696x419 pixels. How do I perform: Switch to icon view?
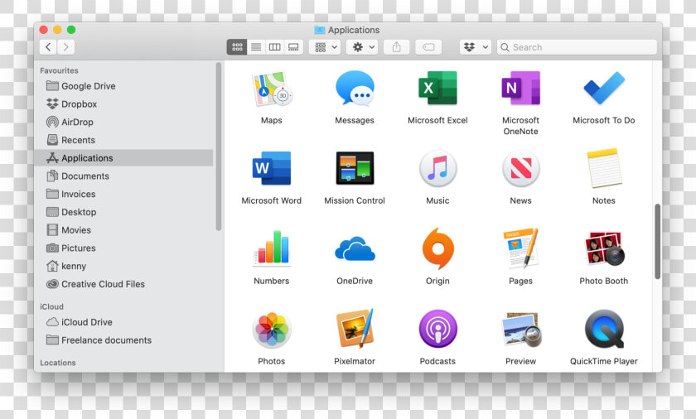click(x=237, y=47)
